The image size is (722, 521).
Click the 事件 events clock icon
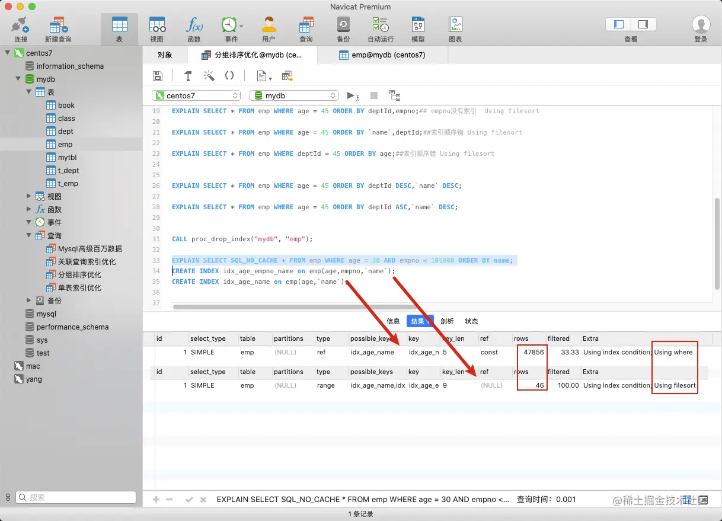pyautogui.click(x=229, y=25)
